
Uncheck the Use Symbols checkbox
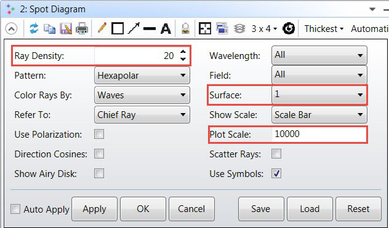click(x=276, y=173)
